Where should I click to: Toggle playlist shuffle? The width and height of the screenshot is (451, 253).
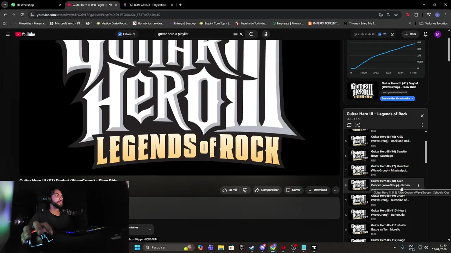click(358, 125)
